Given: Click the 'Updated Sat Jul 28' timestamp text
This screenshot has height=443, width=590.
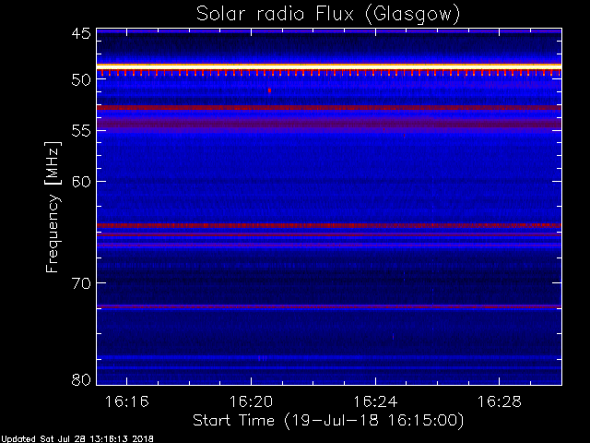Looking at the screenshot, I should (x=77, y=439).
